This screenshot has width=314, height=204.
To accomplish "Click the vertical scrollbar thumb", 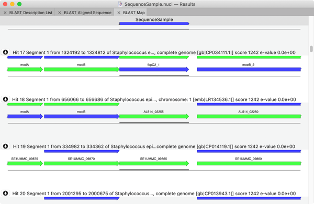I will click(311, 49).
